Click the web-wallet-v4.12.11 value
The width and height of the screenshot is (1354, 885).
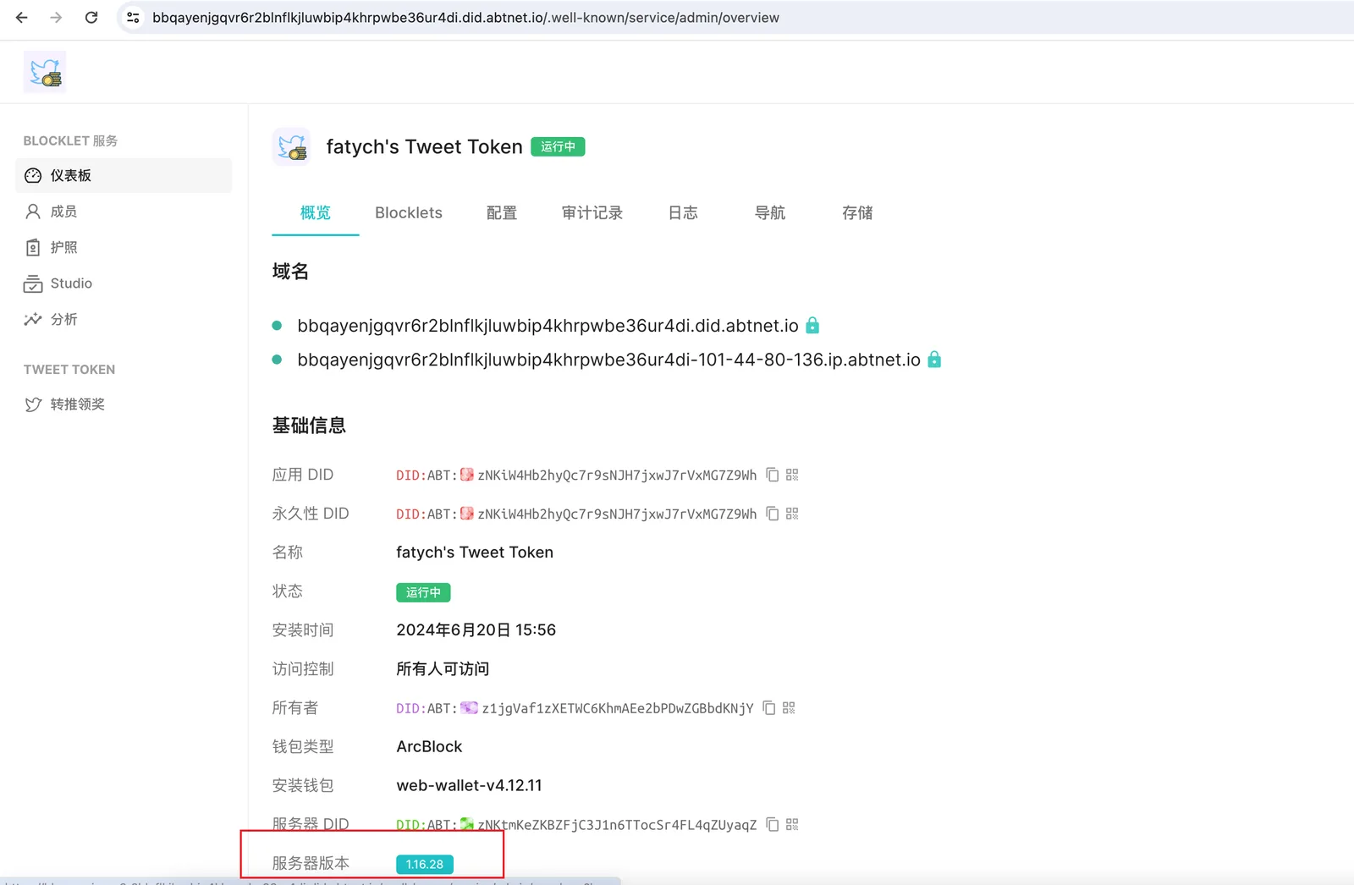click(x=469, y=786)
